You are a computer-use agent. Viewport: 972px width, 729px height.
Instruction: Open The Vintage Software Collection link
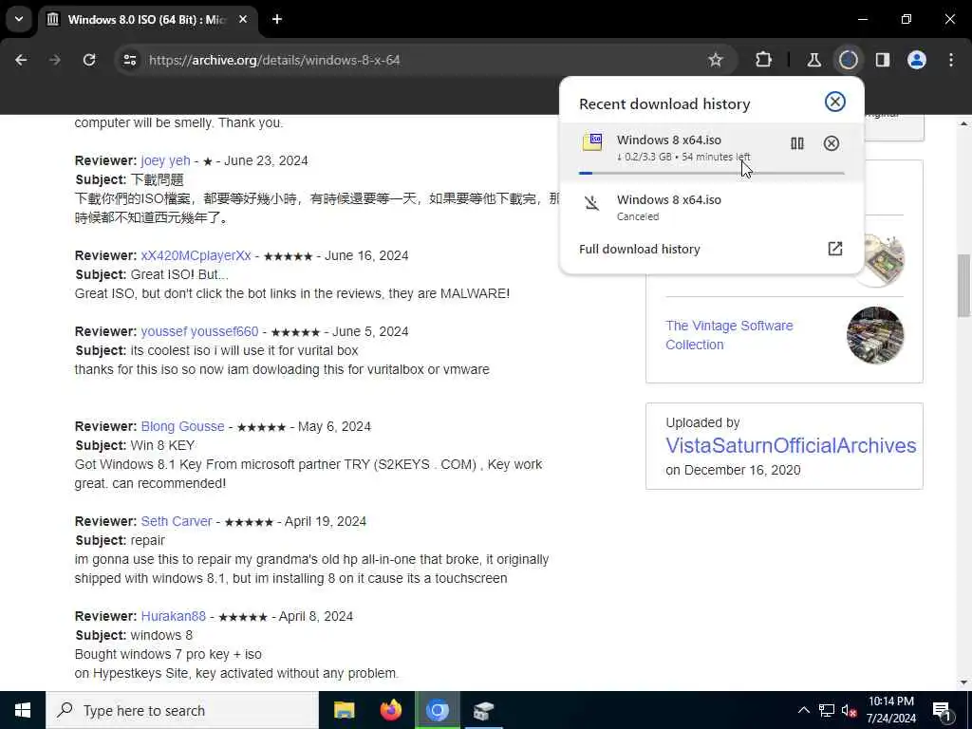[x=729, y=335]
